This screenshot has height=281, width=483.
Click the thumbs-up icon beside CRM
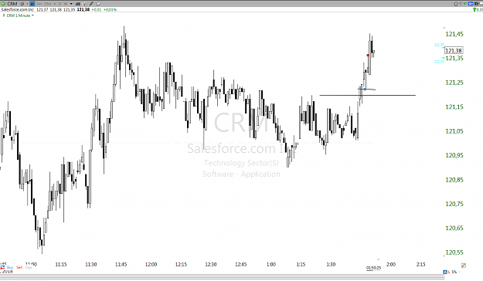(x=22, y=4)
